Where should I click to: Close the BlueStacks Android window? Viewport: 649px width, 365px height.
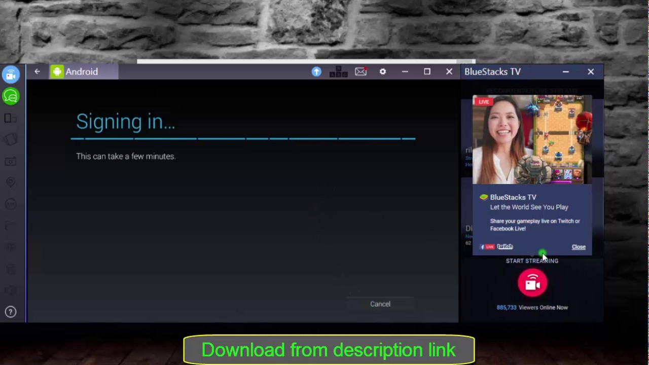(449, 71)
